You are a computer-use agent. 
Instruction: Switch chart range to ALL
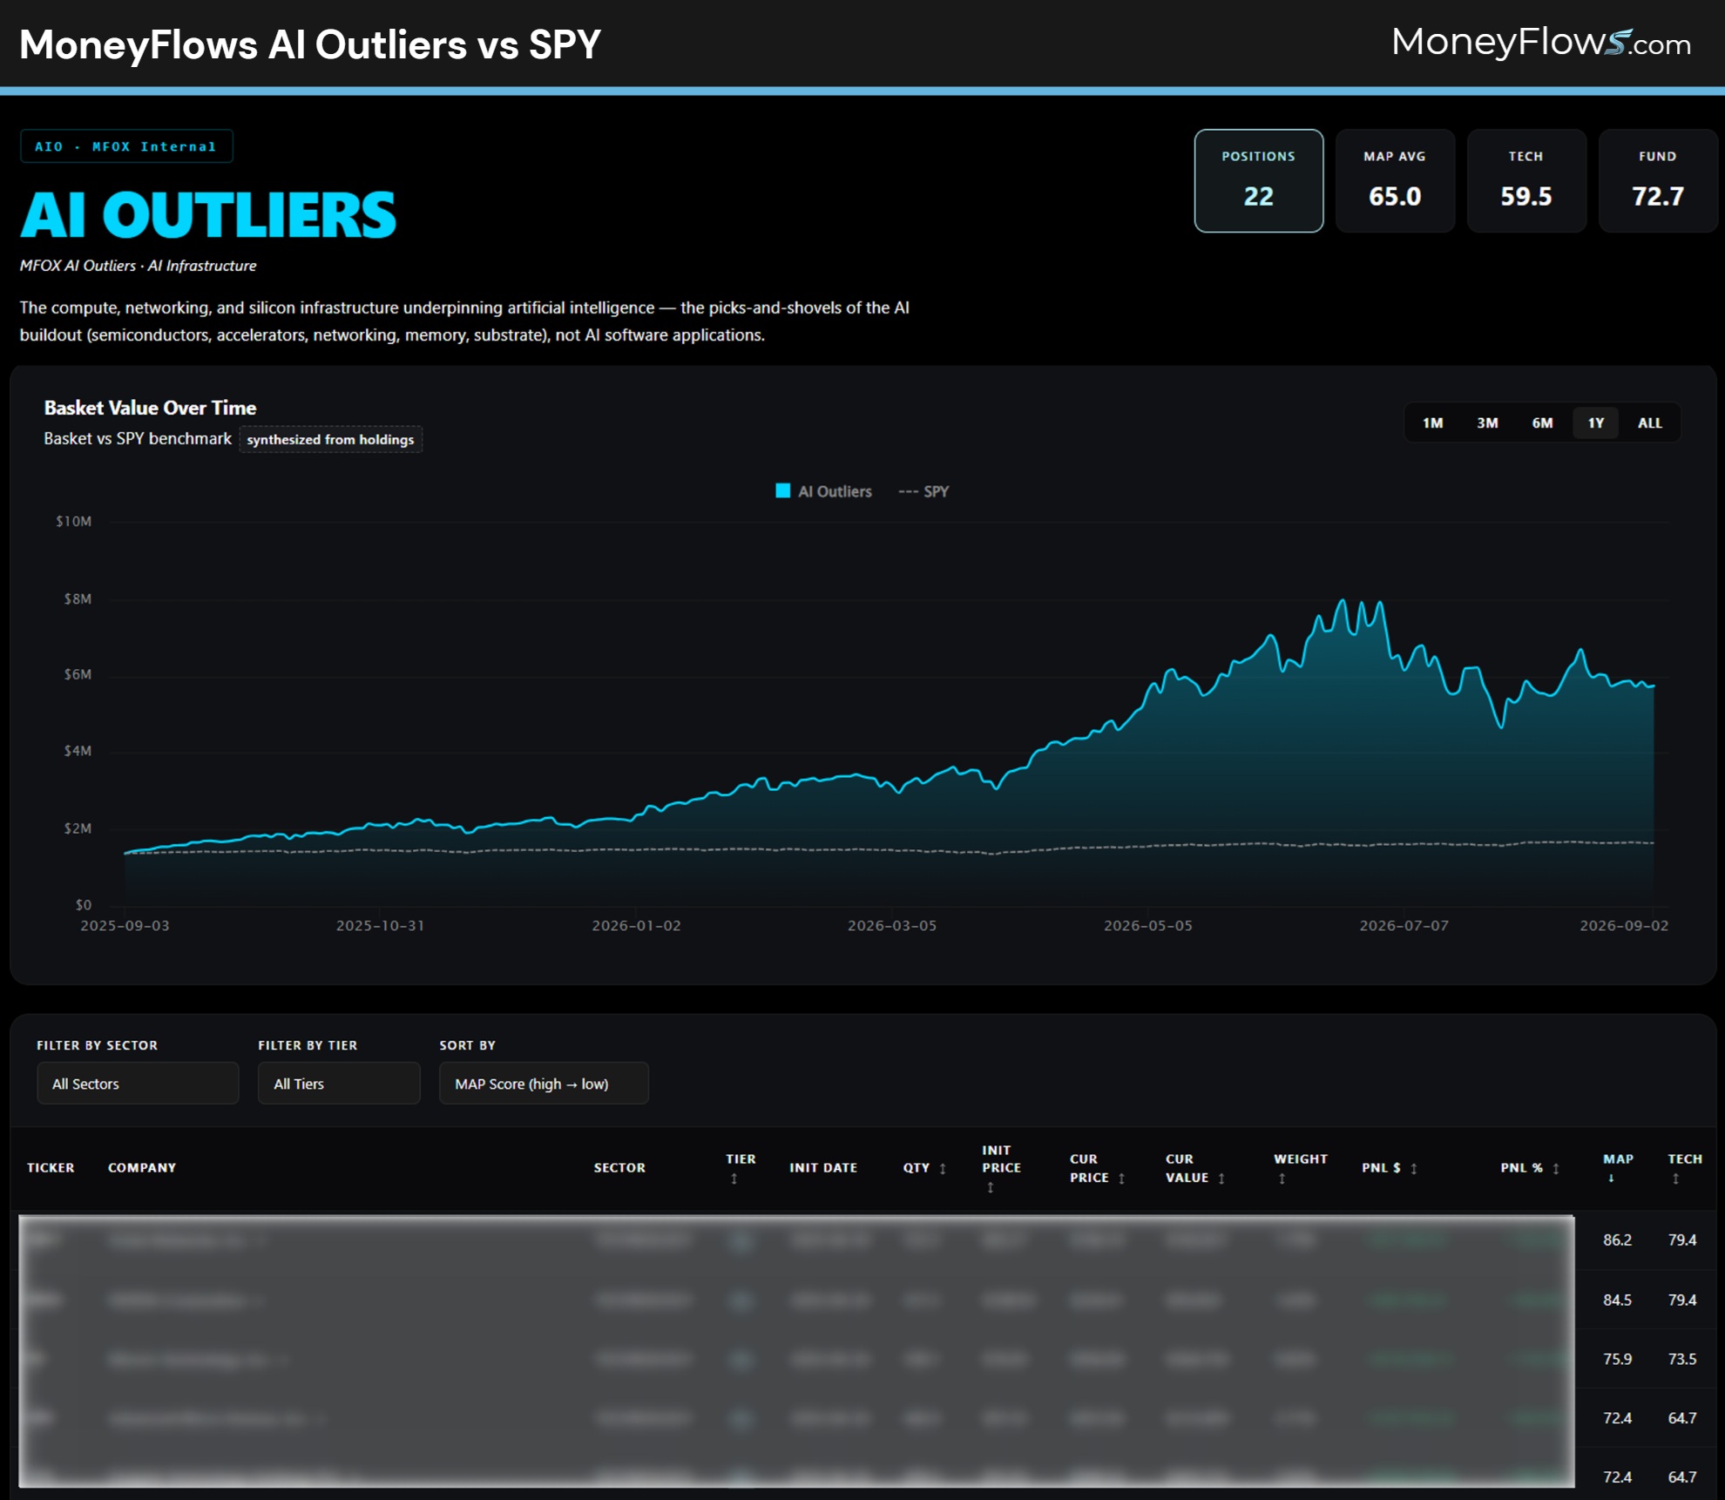click(1649, 423)
